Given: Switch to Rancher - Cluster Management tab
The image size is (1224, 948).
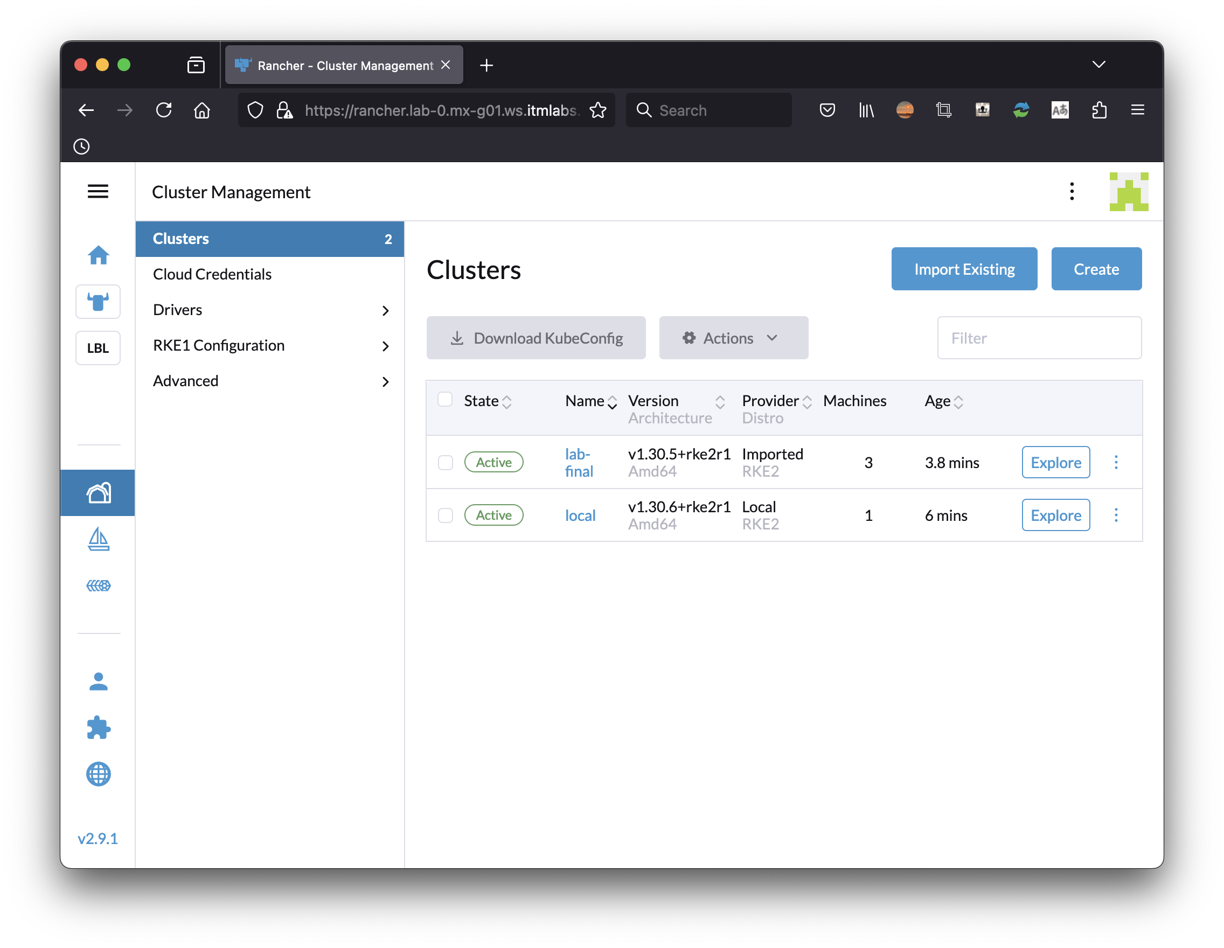Looking at the screenshot, I should point(344,65).
